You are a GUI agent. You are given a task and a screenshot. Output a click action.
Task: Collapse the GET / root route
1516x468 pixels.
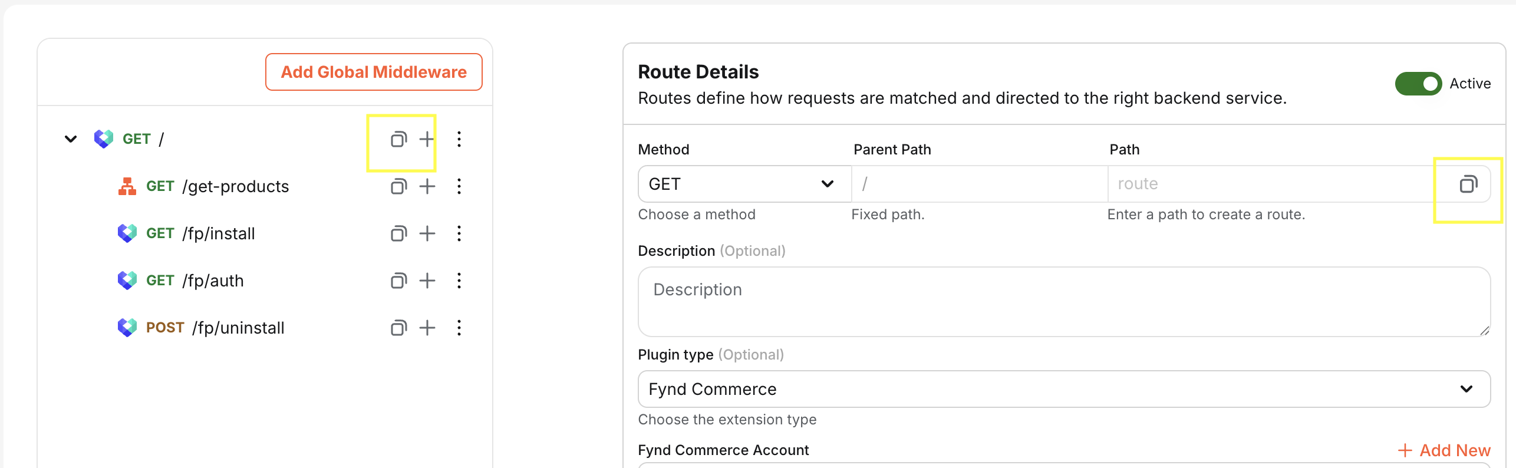coord(71,139)
